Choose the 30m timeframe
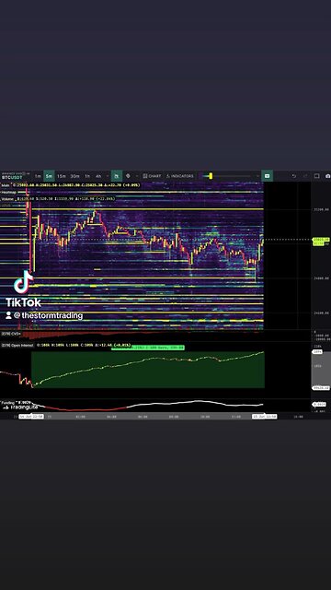This screenshot has width=331, height=590. coord(74,176)
